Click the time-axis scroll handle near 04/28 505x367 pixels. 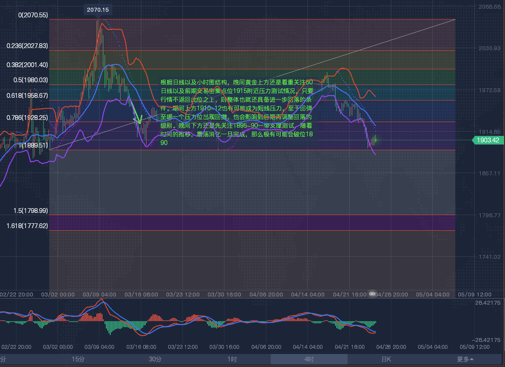[372, 294]
